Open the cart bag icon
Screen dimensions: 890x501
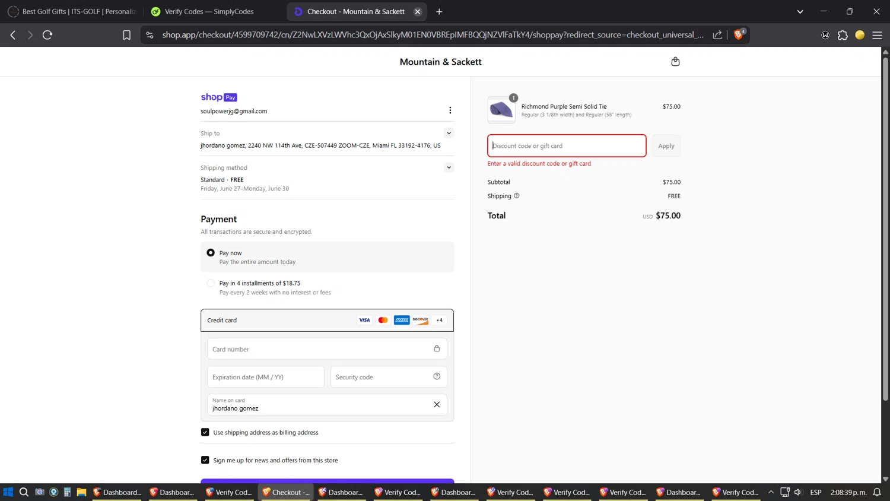click(x=675, y=62)
